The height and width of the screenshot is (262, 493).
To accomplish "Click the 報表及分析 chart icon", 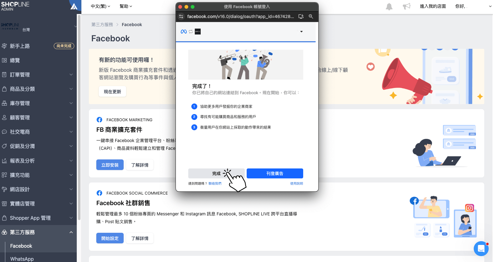I will point(4,161).
